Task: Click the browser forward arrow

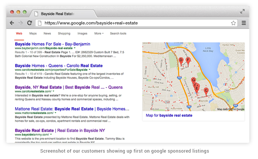Action: click(20, 23)
